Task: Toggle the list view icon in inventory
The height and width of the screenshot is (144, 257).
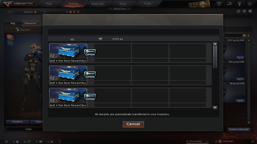Action: 244,35
